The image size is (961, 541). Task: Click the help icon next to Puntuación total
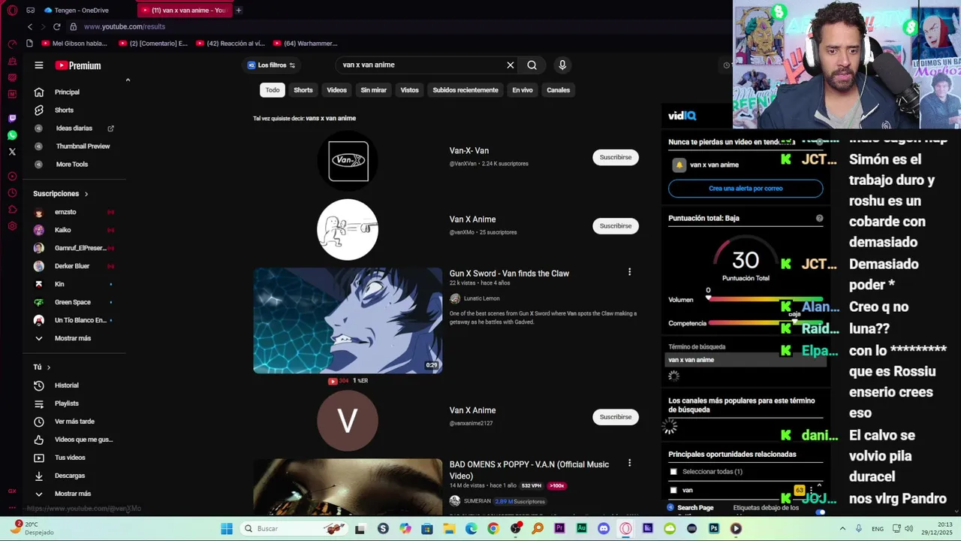(x=819, y=218)
